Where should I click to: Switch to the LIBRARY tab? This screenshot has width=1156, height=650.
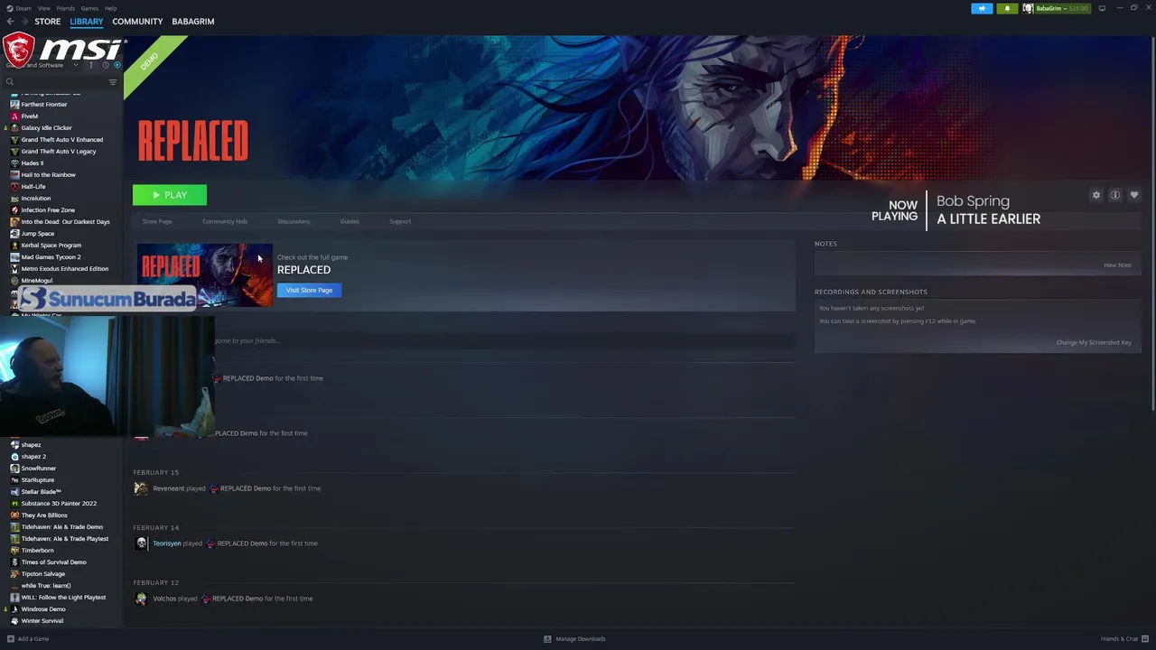[87, 21]
